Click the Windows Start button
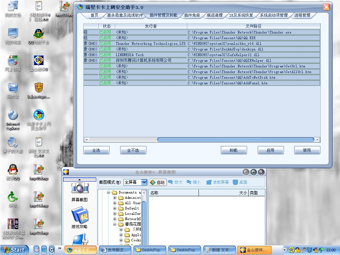The width and height of the screenshot is (340, 255). (x=14, y=250)
